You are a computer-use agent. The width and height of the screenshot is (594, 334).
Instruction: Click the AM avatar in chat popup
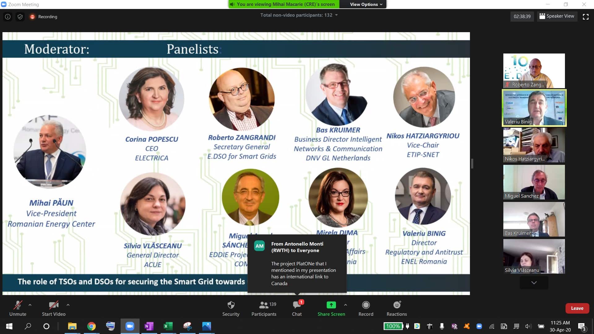pos(259,246)
